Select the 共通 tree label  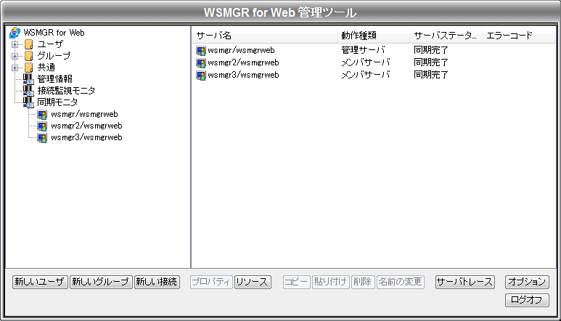click(x=46, y=68)
